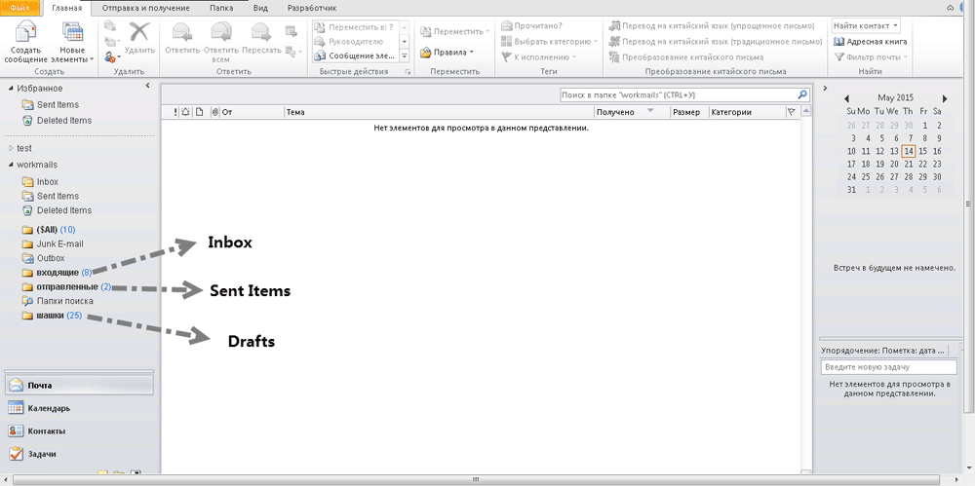Switch to the Главная tab

coord(67,9)
